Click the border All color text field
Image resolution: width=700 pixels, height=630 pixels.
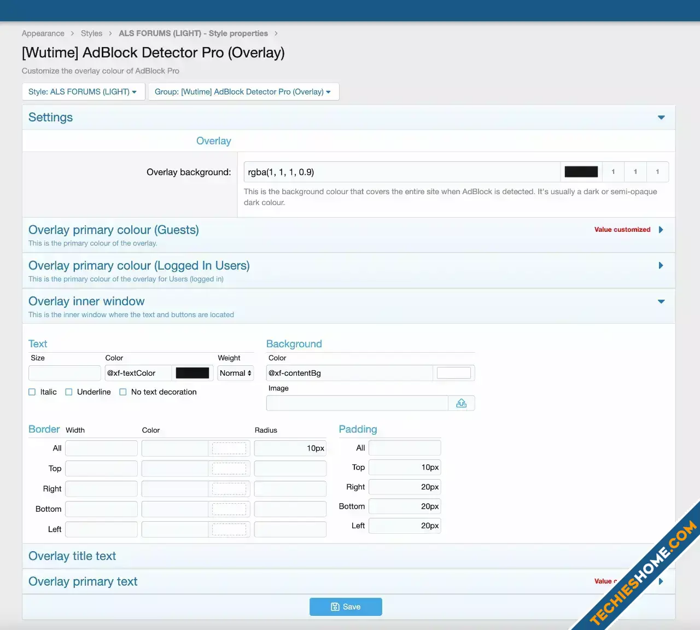[x=175, y=448]
